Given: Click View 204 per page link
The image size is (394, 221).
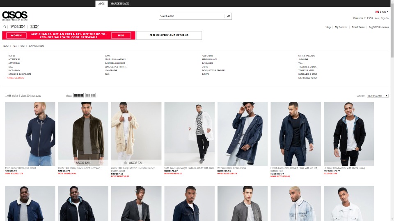Looking at the screenshot, I should 31,96.
